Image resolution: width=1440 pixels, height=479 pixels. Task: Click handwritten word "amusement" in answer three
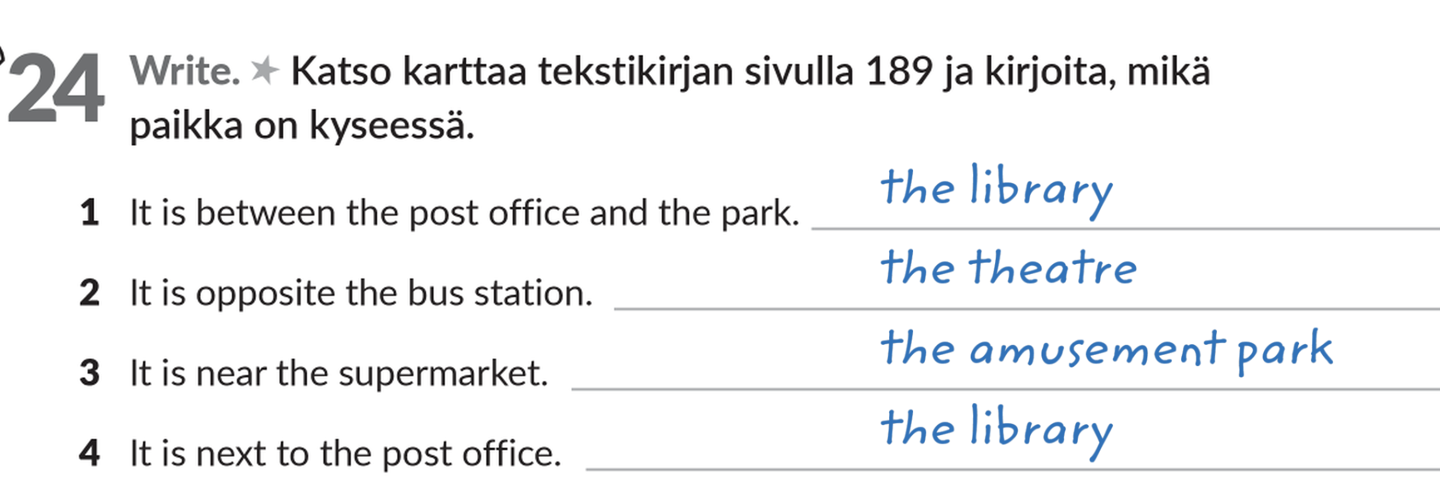coord(1097,351)
